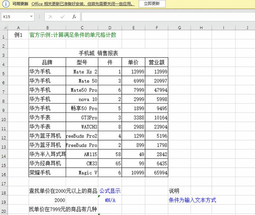This screenshot has height=215, width=255.
Task: Open the Name Box dropdown arrow
Action: [x=31, y=17]
